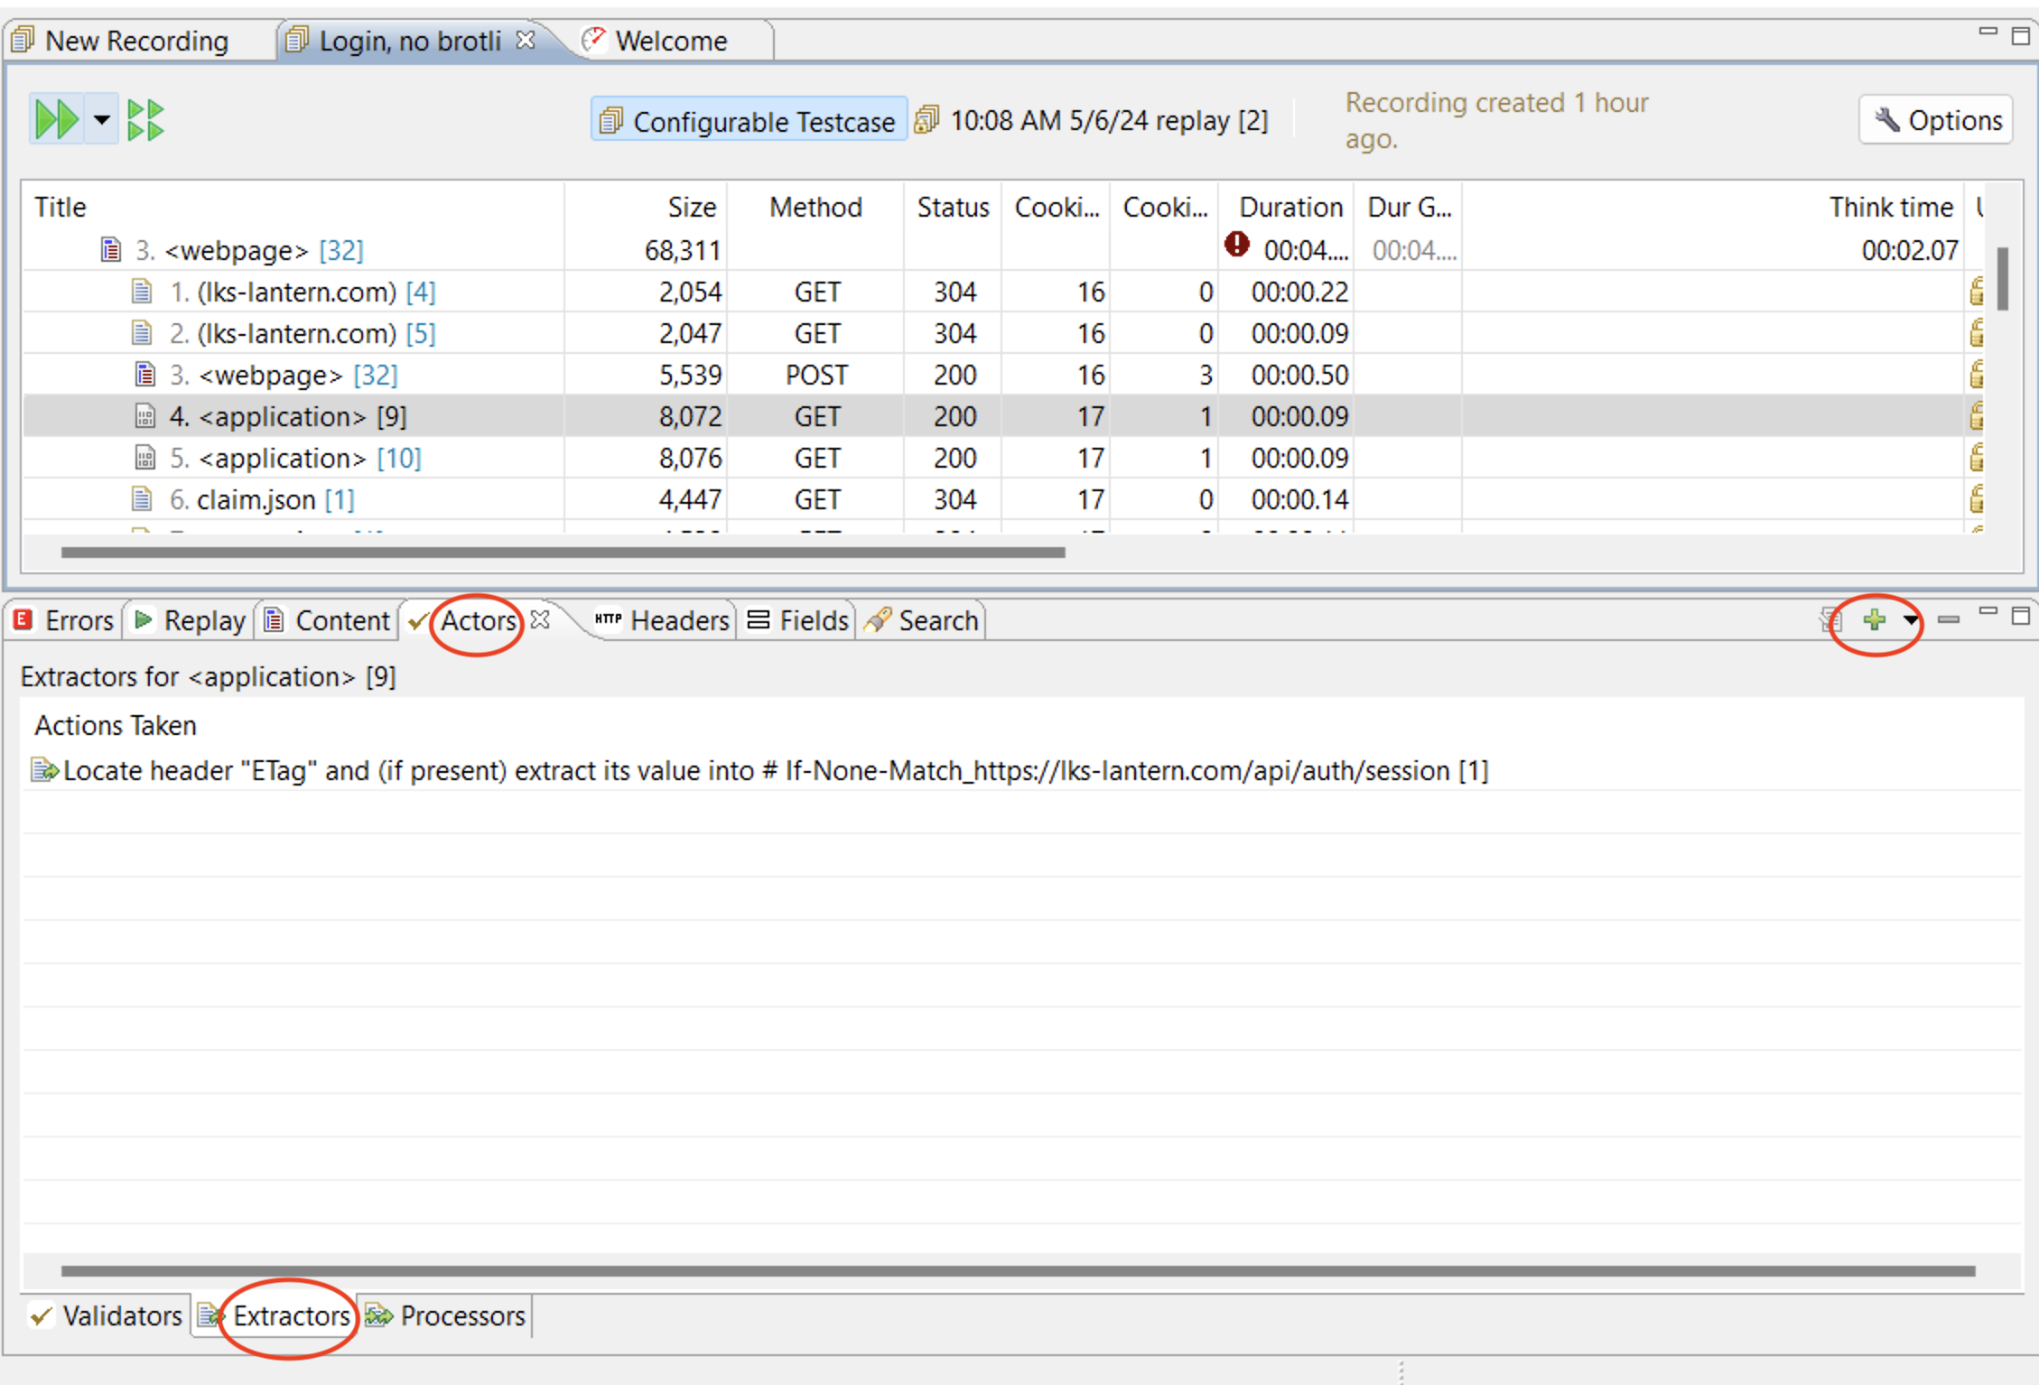Open the Options wrench icon
Viewport: 2039px width, 1385px height.
coord(1886,119)
